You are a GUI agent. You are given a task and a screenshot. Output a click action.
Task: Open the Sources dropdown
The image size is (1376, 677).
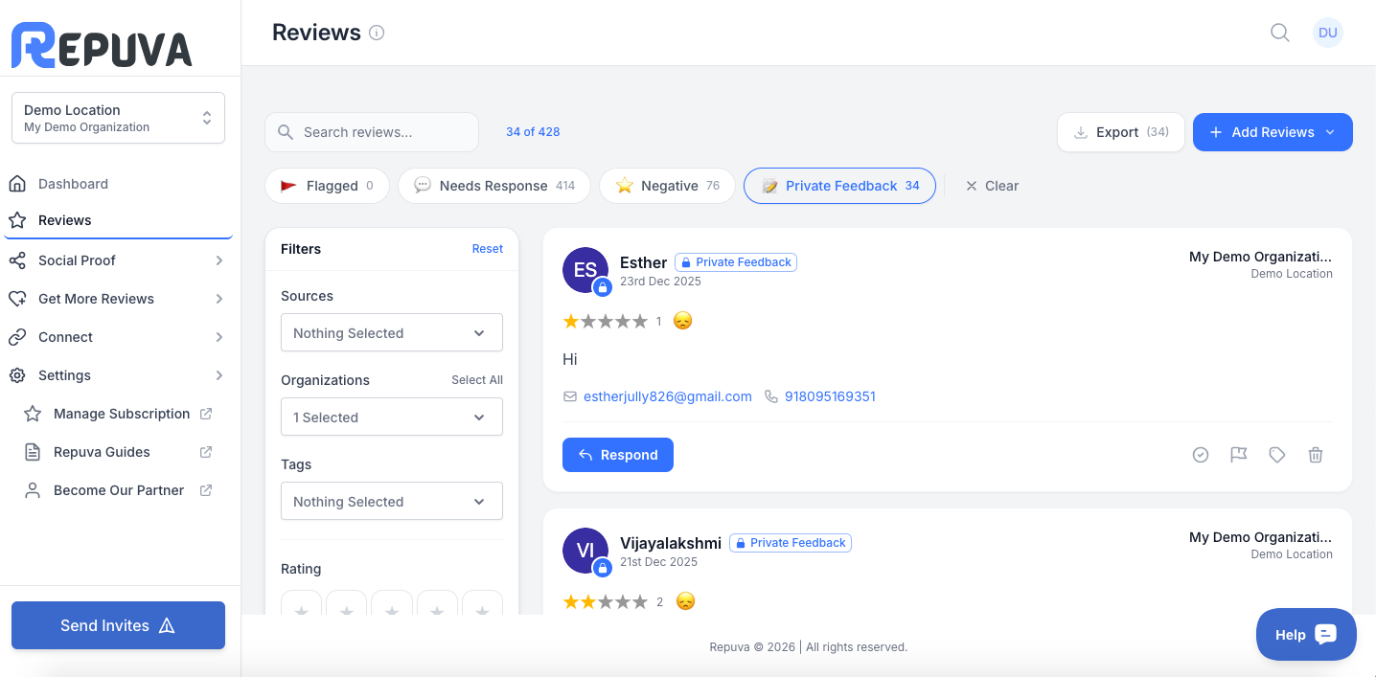tap(391, 333)
